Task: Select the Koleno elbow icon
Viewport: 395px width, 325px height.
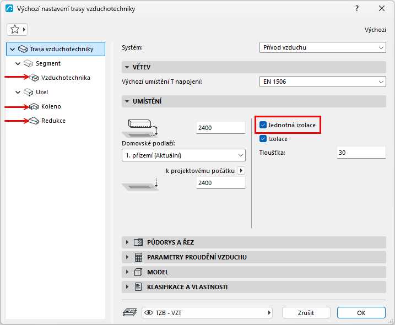Action: tap(34, 106)
